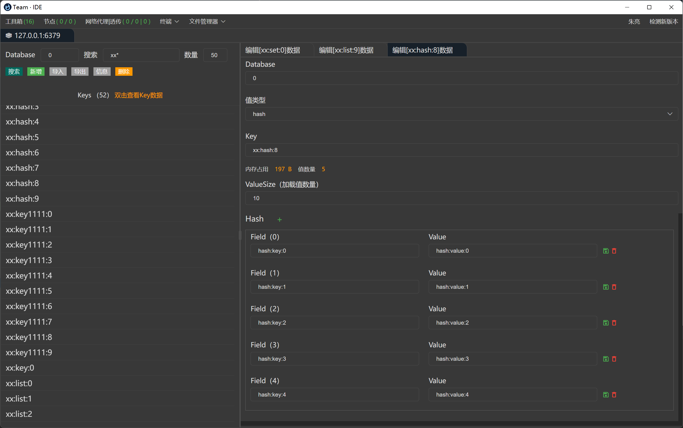Open the value type hash dropdown

click(x=461, y=114)
